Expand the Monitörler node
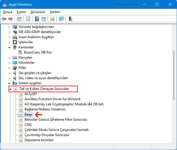 [x=9, y=63]
